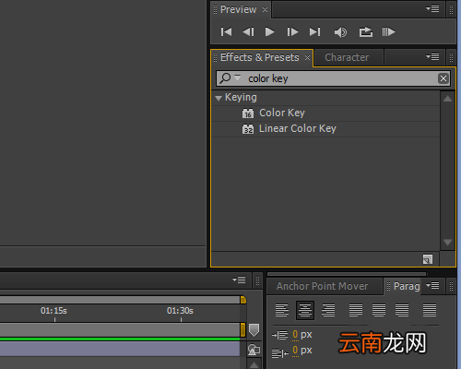Screen dimensions: 461x369
Task: Align text right
Action: tap(328, 310)
